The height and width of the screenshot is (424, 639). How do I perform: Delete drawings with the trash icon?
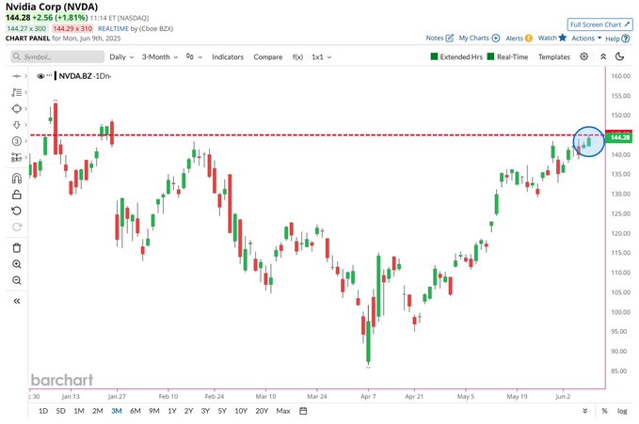tap(17, 247)
